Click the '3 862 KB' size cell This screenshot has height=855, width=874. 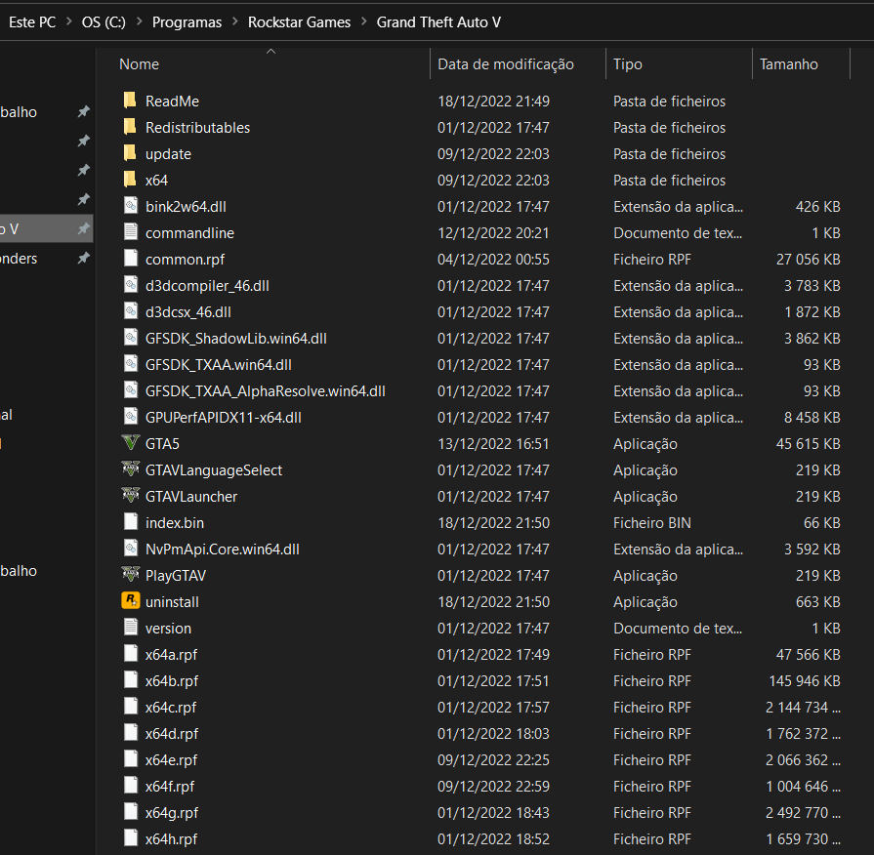click(x=812, y=338)
